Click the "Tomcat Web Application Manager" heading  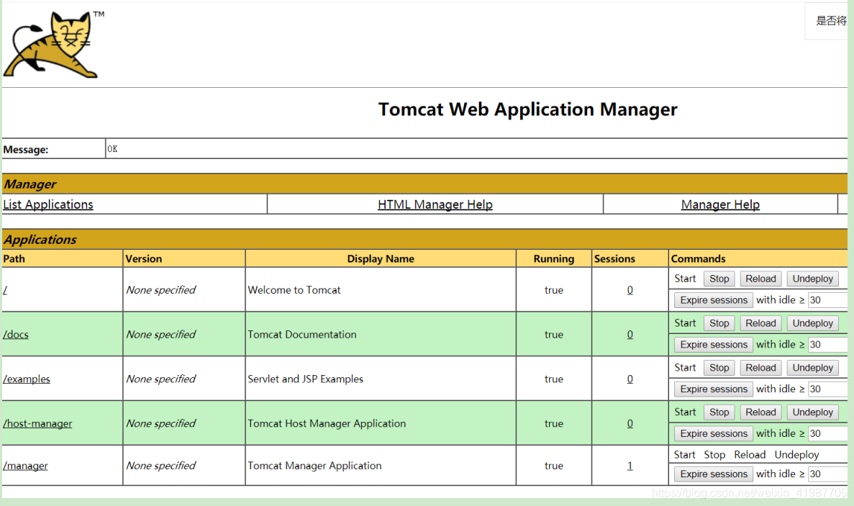(528, 109)
